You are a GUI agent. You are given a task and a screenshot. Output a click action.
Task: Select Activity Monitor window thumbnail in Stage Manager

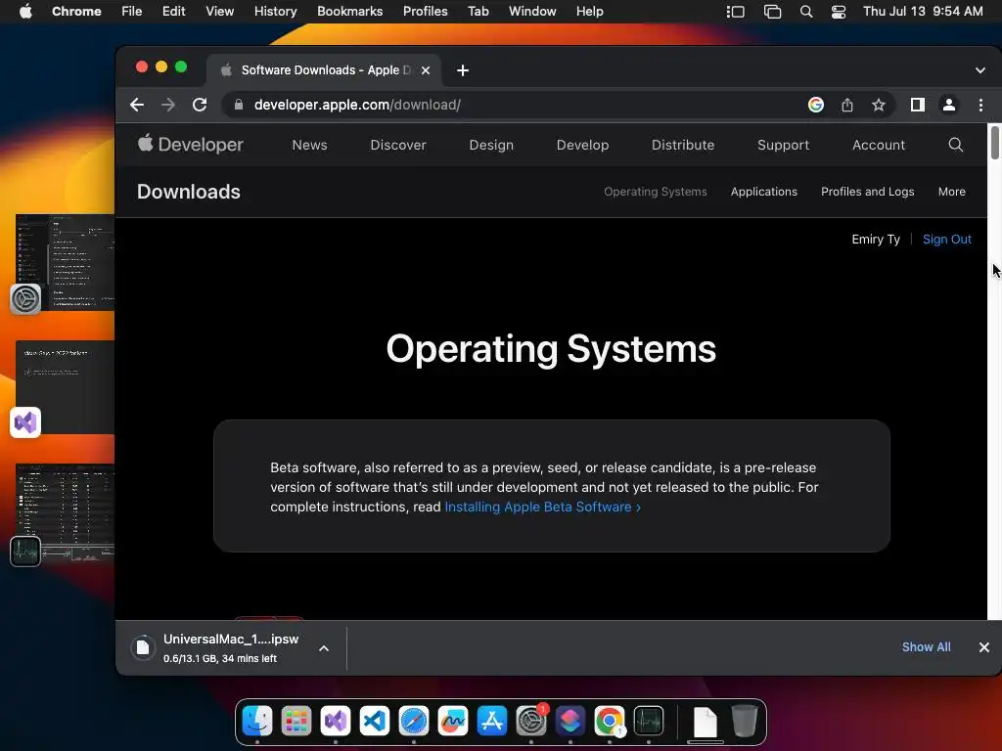tap(65, 512)
